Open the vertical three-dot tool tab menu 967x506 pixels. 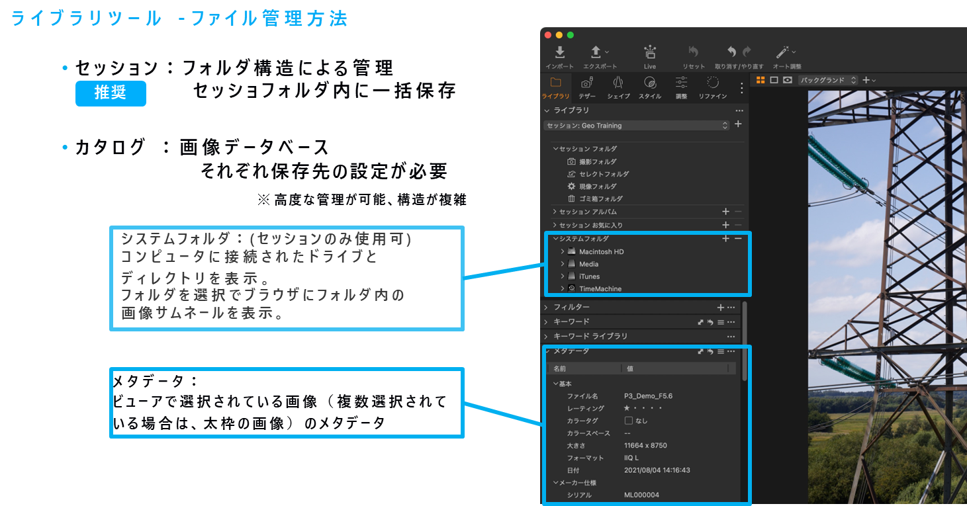click(741, 88)
